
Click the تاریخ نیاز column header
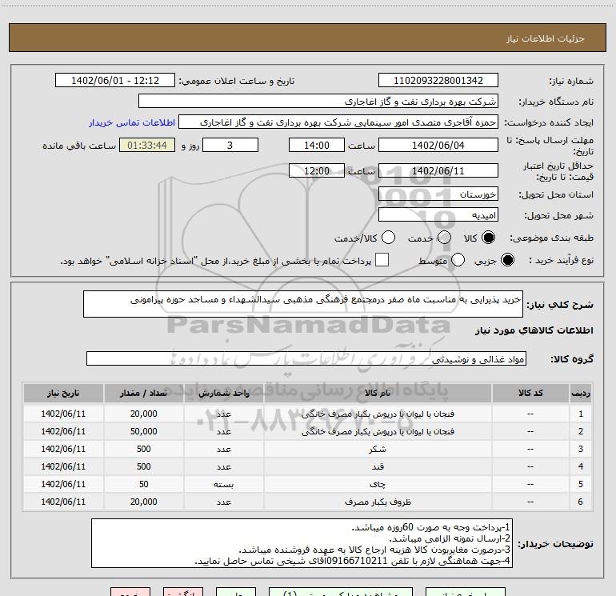coord(63,393)
